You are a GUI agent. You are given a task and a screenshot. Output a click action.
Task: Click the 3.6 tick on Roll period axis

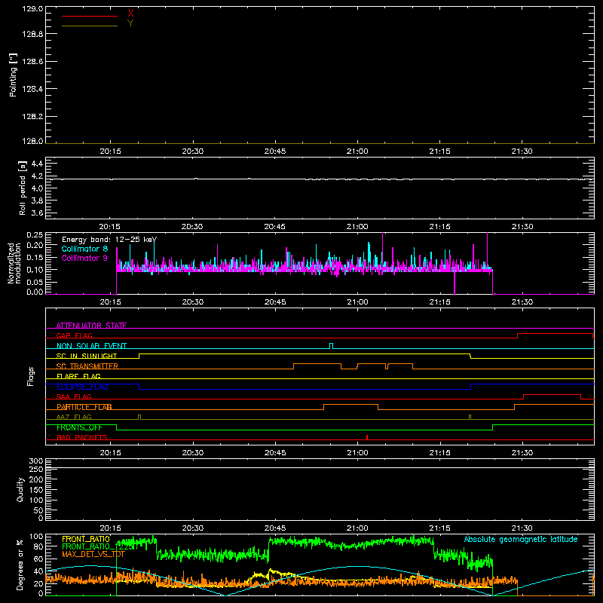click(x=37, y=213)
